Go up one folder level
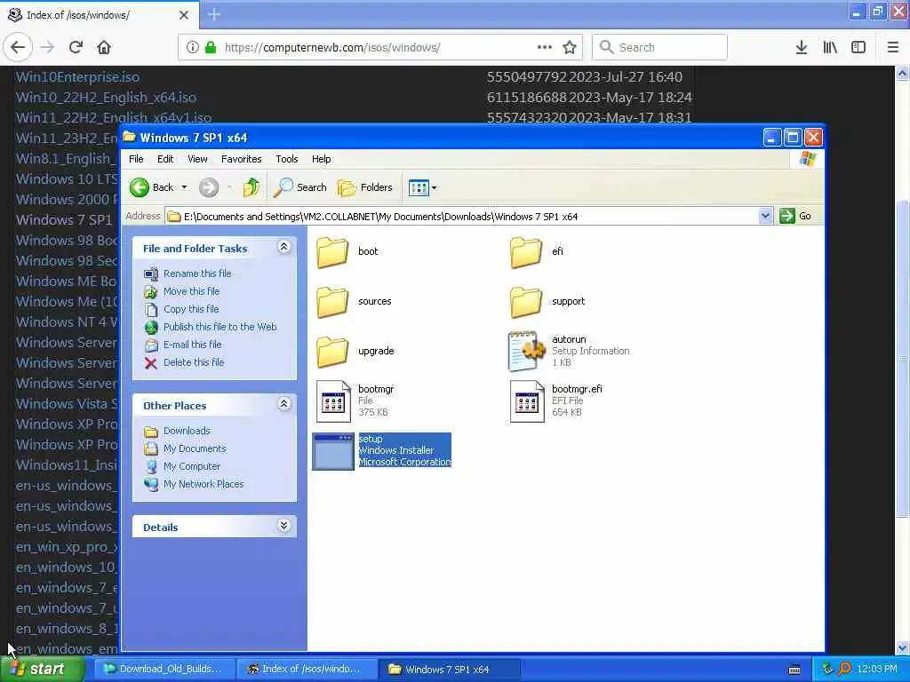Viewport: 910px width, 682px height. pyautogui.click(x=251, y=187)
